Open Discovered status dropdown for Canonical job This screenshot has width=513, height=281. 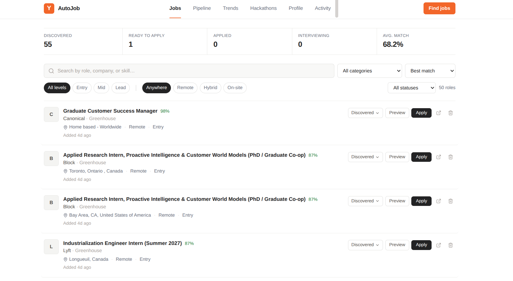(x=365, y=113)
